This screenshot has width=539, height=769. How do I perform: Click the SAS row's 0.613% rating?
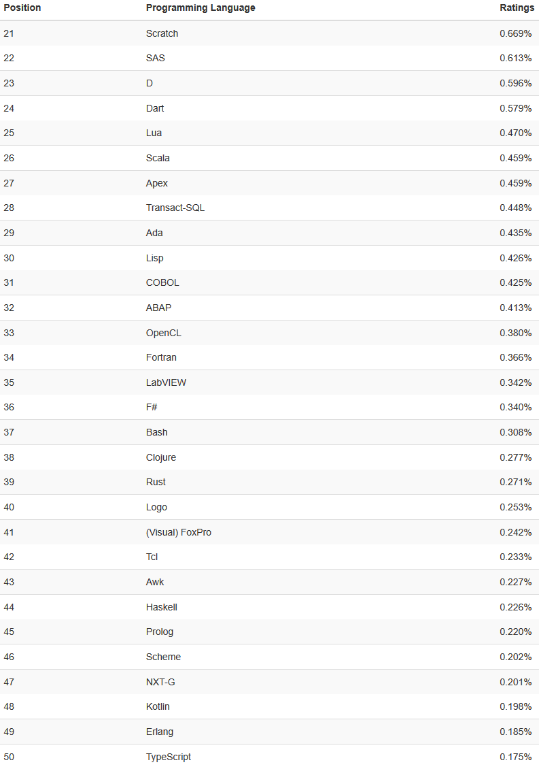(x=515, y=58)
